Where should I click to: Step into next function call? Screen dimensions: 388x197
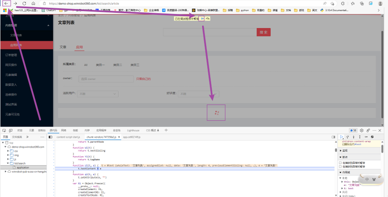coord(353,137)
